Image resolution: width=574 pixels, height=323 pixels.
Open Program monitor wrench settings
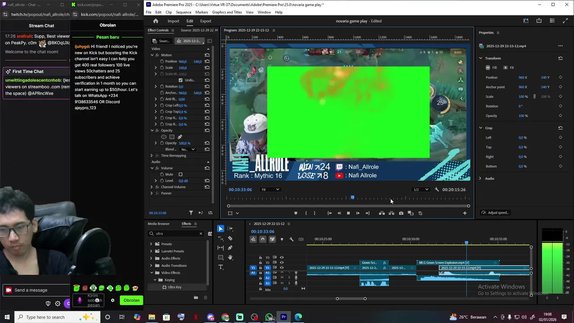pyautogui.click(x=437, y=189)
